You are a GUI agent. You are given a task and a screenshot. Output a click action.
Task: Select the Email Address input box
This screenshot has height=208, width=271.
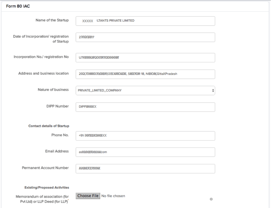point(145,152)
